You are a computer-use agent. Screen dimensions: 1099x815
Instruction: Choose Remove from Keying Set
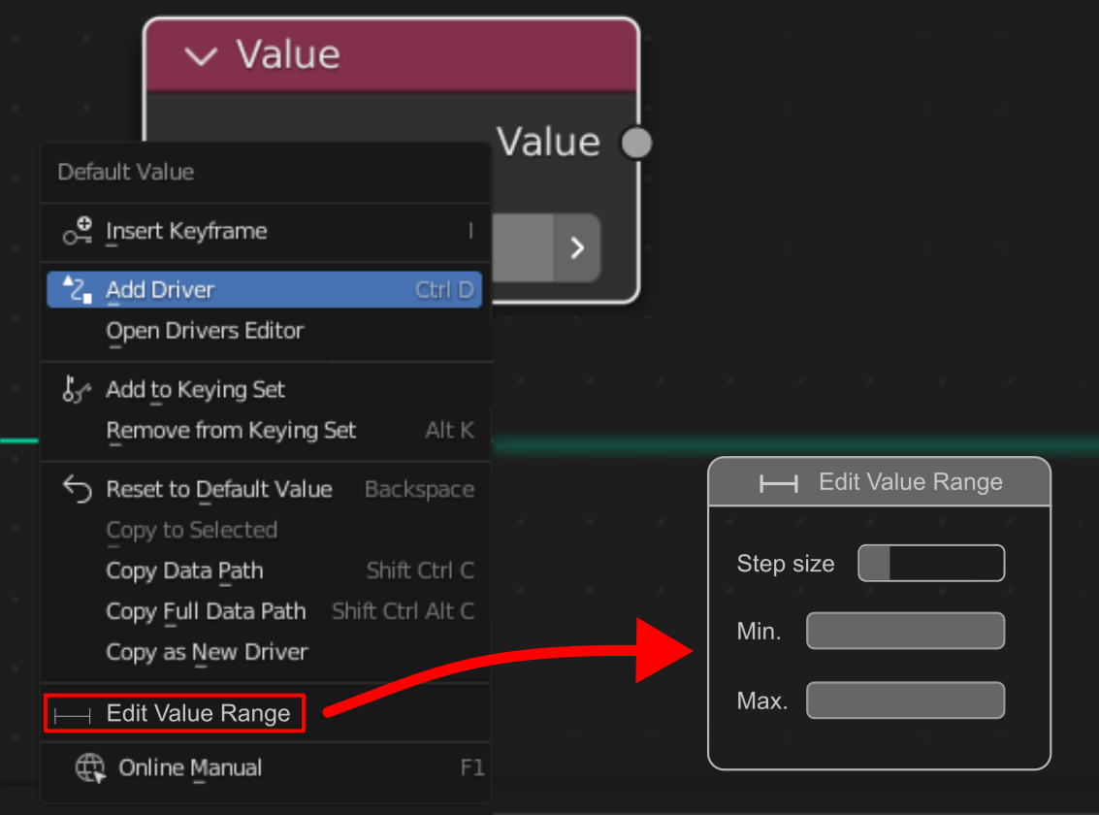[x=264, y=430]
